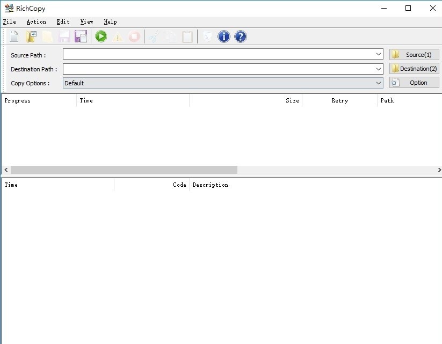Click the greyed-out scissors cut icon
The width and height of the screenshot is (442, 344).
tap(154, 36)
